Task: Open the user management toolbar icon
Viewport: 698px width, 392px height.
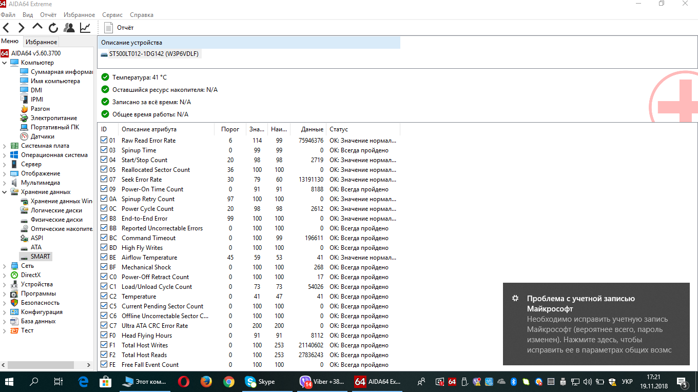Action: 69,28
